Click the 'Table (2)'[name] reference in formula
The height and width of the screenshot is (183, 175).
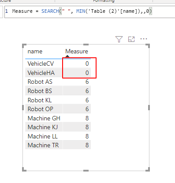[113, 11]
